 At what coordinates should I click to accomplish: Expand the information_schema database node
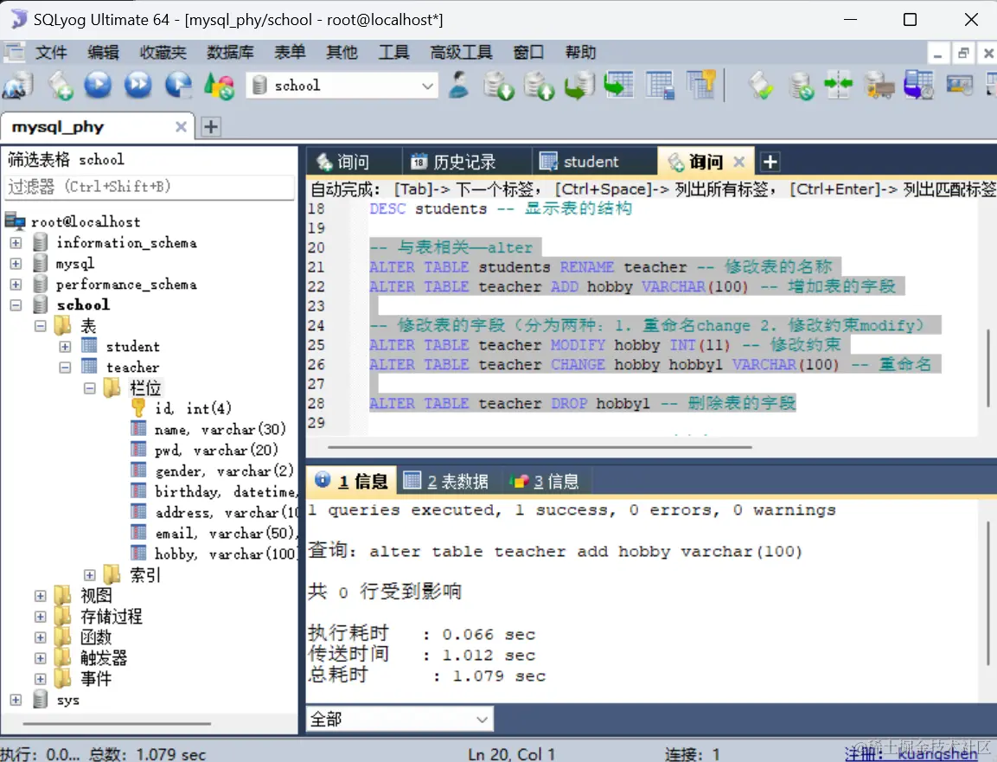pyautogui.click(x=16, y=243)
